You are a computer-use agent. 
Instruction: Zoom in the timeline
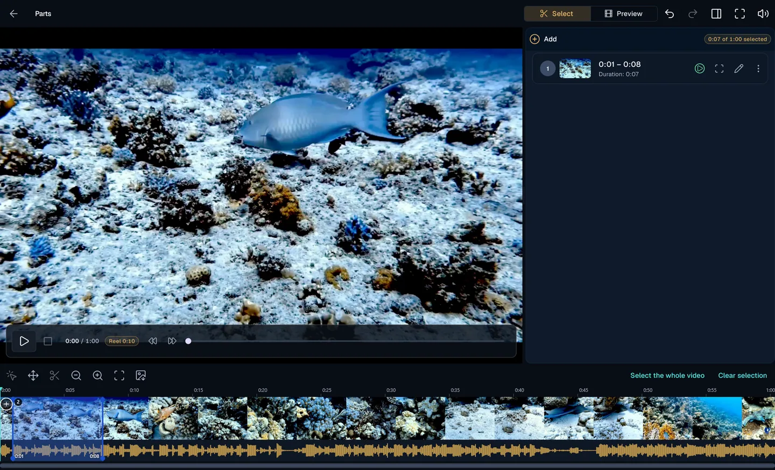(97, 375)
